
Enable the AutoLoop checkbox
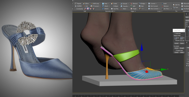tap(175, 34)
